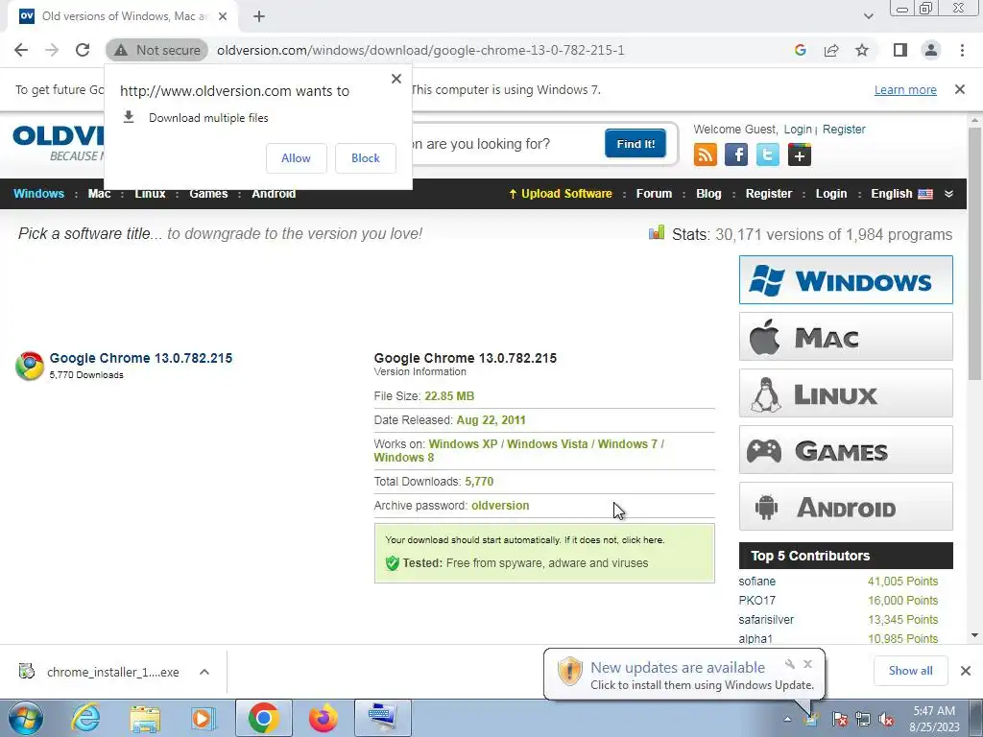Open the keyboard app in taskbar
This screenshot has height=737, width=983.
point(383,718)
